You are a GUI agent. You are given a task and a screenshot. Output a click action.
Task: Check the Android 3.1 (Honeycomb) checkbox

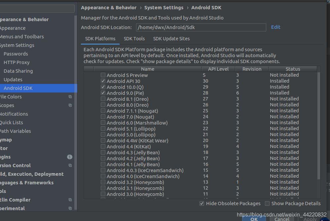click(103, 188)
